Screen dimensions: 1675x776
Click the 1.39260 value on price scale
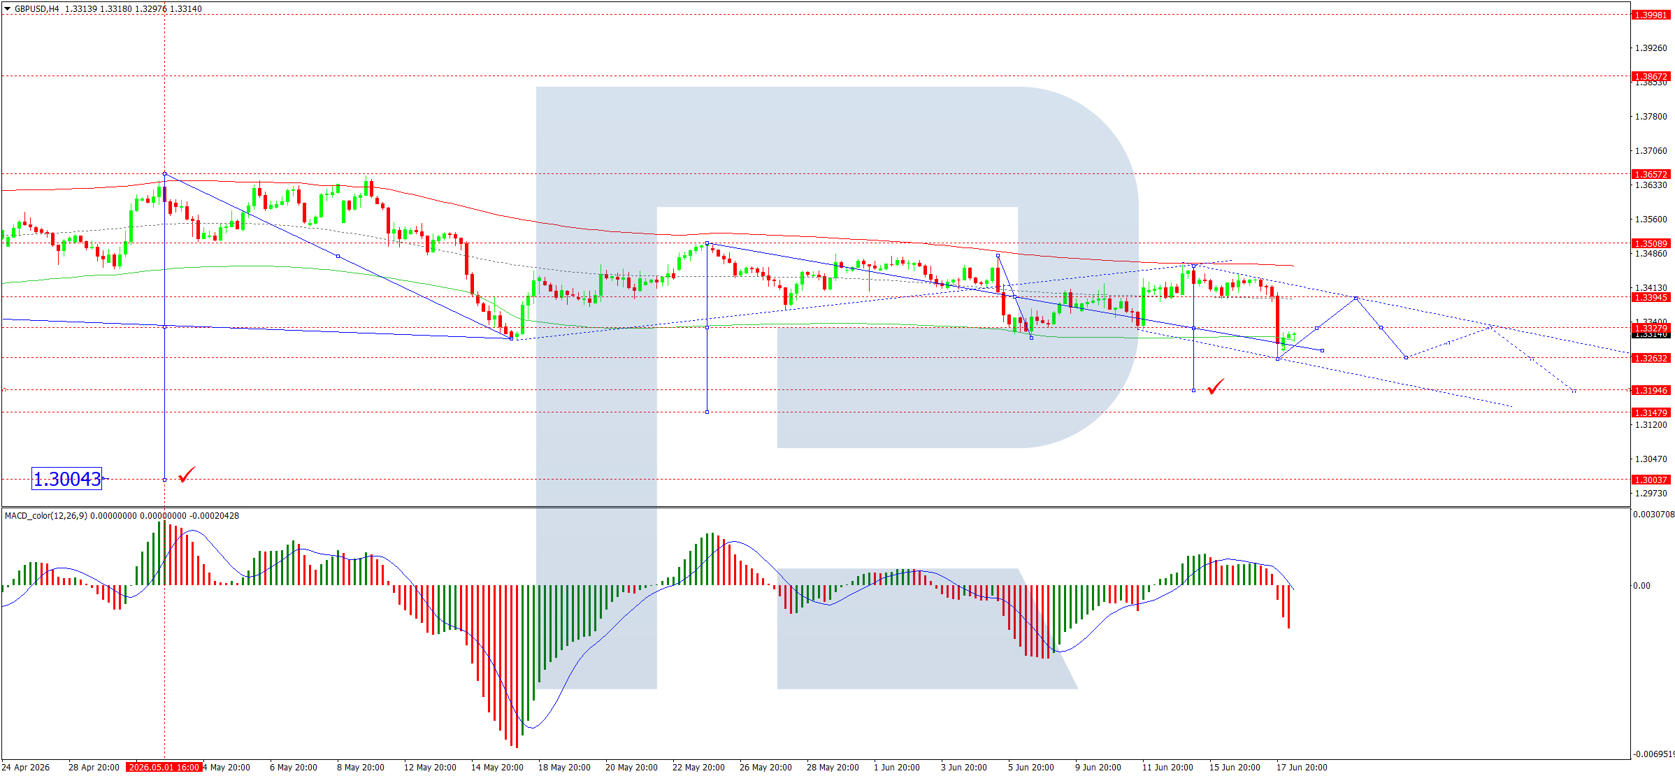coord(1651,48)
